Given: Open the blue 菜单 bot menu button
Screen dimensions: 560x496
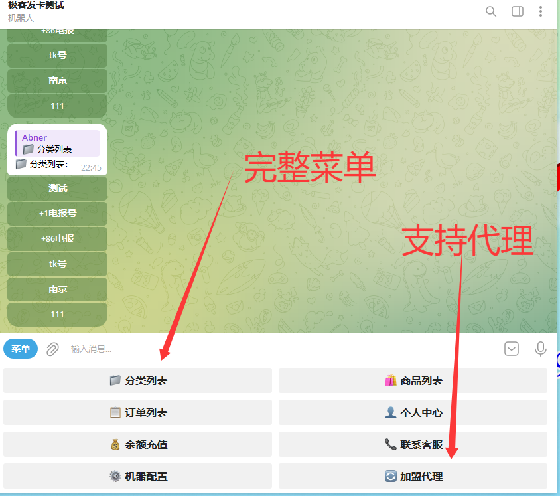Looking at the screenshot, I should pos(21,349).
